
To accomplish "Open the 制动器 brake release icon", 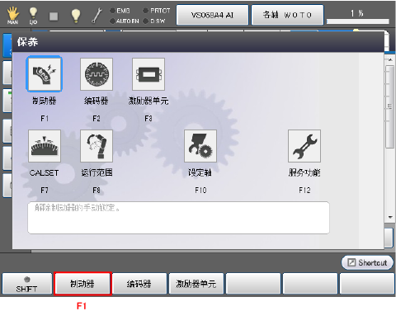I will [45, 74].
